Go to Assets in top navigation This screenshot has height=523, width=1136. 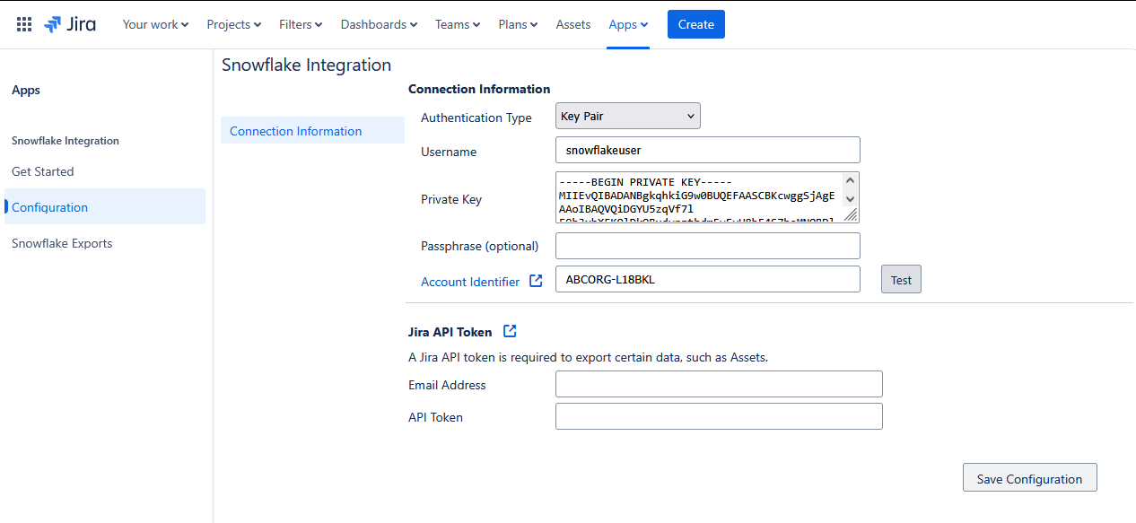click(x=572, y=24)
